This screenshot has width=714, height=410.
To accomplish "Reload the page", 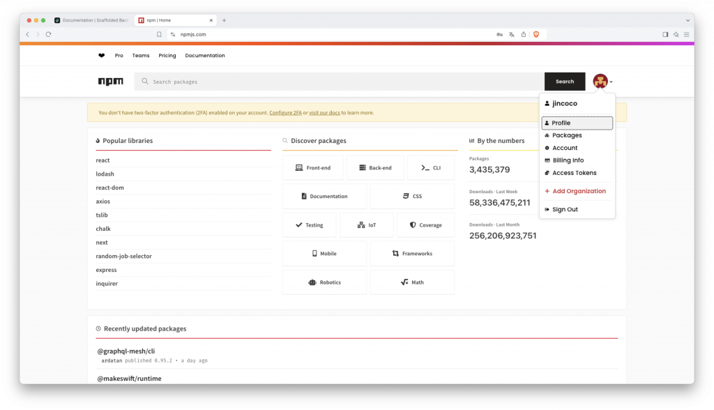I will (48, 34).
